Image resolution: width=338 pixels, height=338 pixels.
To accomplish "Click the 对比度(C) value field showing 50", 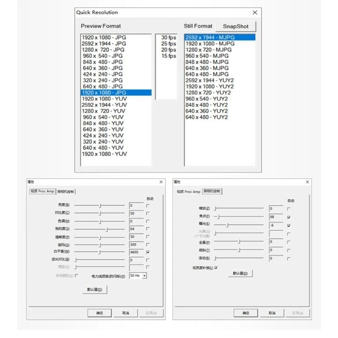I will [x=136, y=213].
